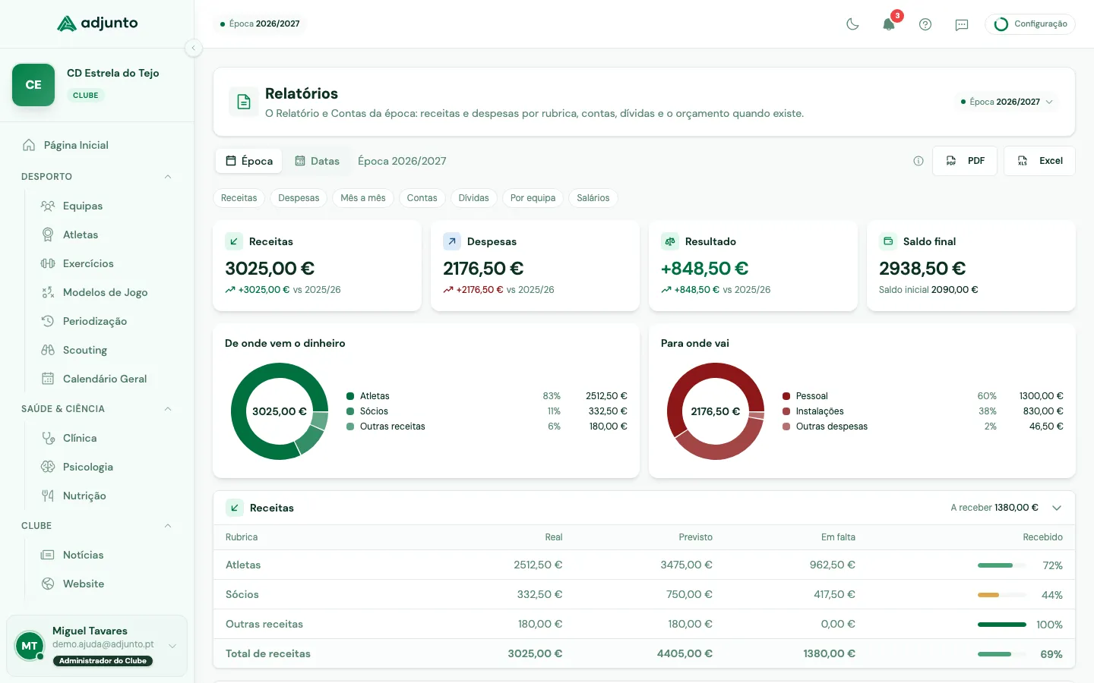The height and width of the screenshot is (683, 1094).
Task: Jump to Receitas section chip
Action: tap(239, 198)
